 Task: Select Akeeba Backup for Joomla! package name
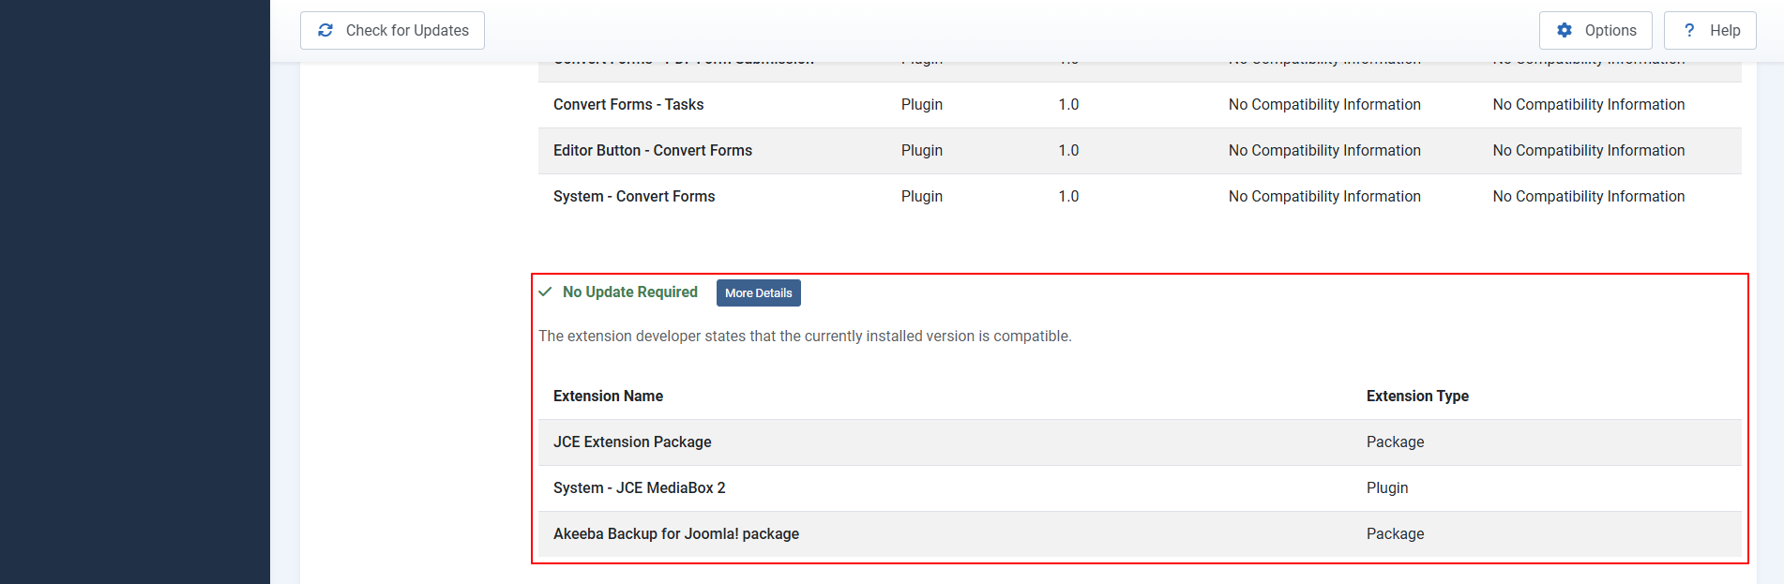(675, 534)
